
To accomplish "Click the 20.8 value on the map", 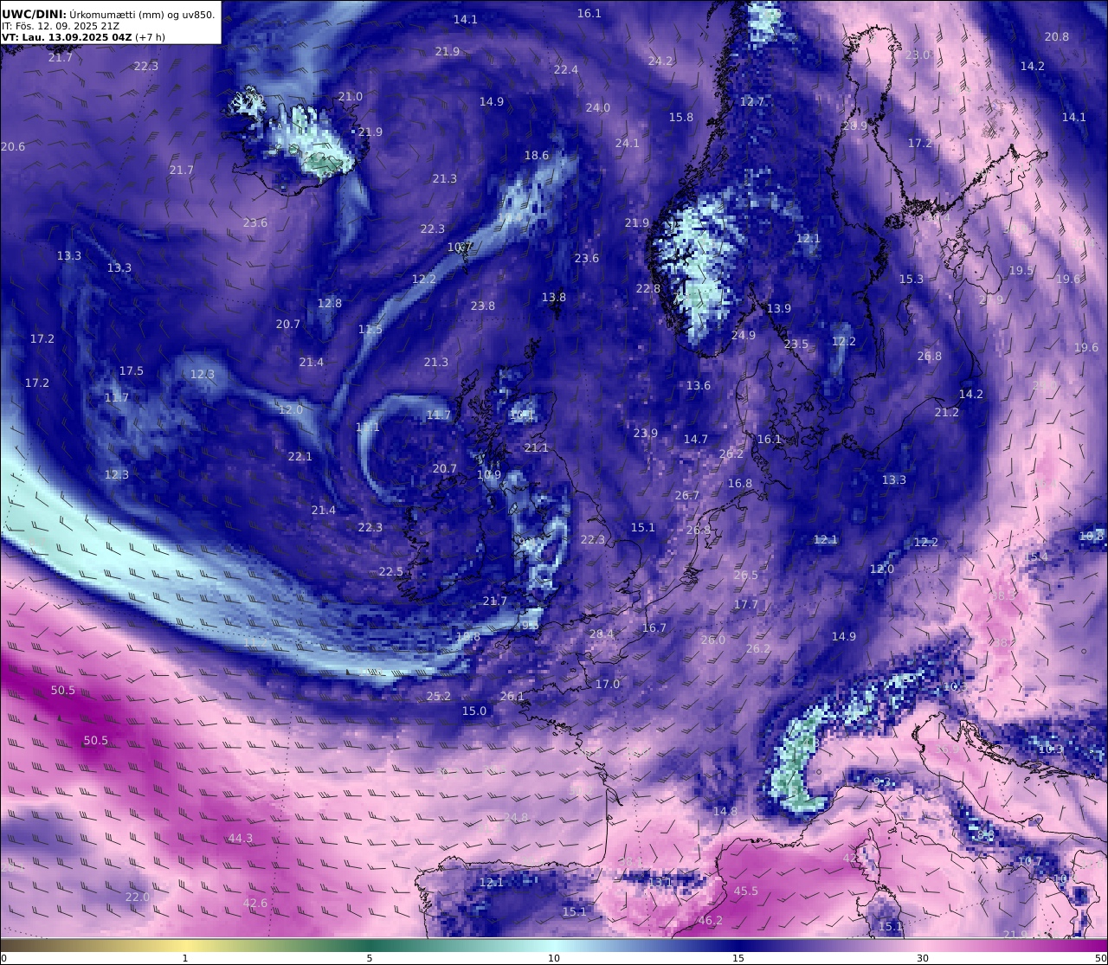I will pyautogui.click(x=1057, y=36).
